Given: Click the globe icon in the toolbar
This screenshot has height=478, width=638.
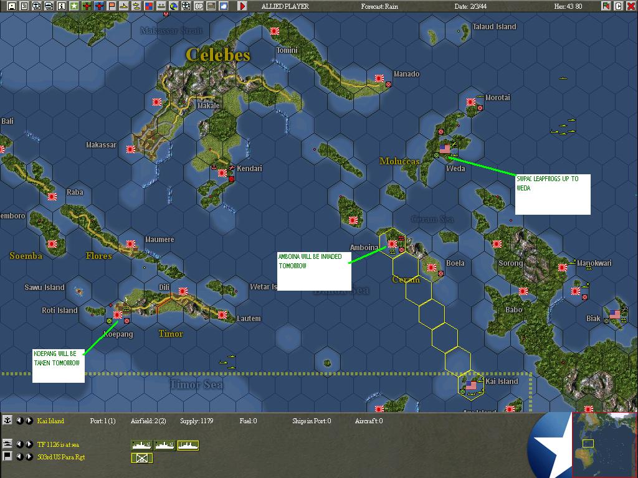Looking at the screenshot, I should (x=174, y=6).
